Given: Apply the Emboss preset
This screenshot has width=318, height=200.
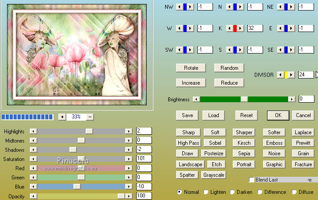Looking at the screenshot, I should pyautogui.click(x=274, y=143).
